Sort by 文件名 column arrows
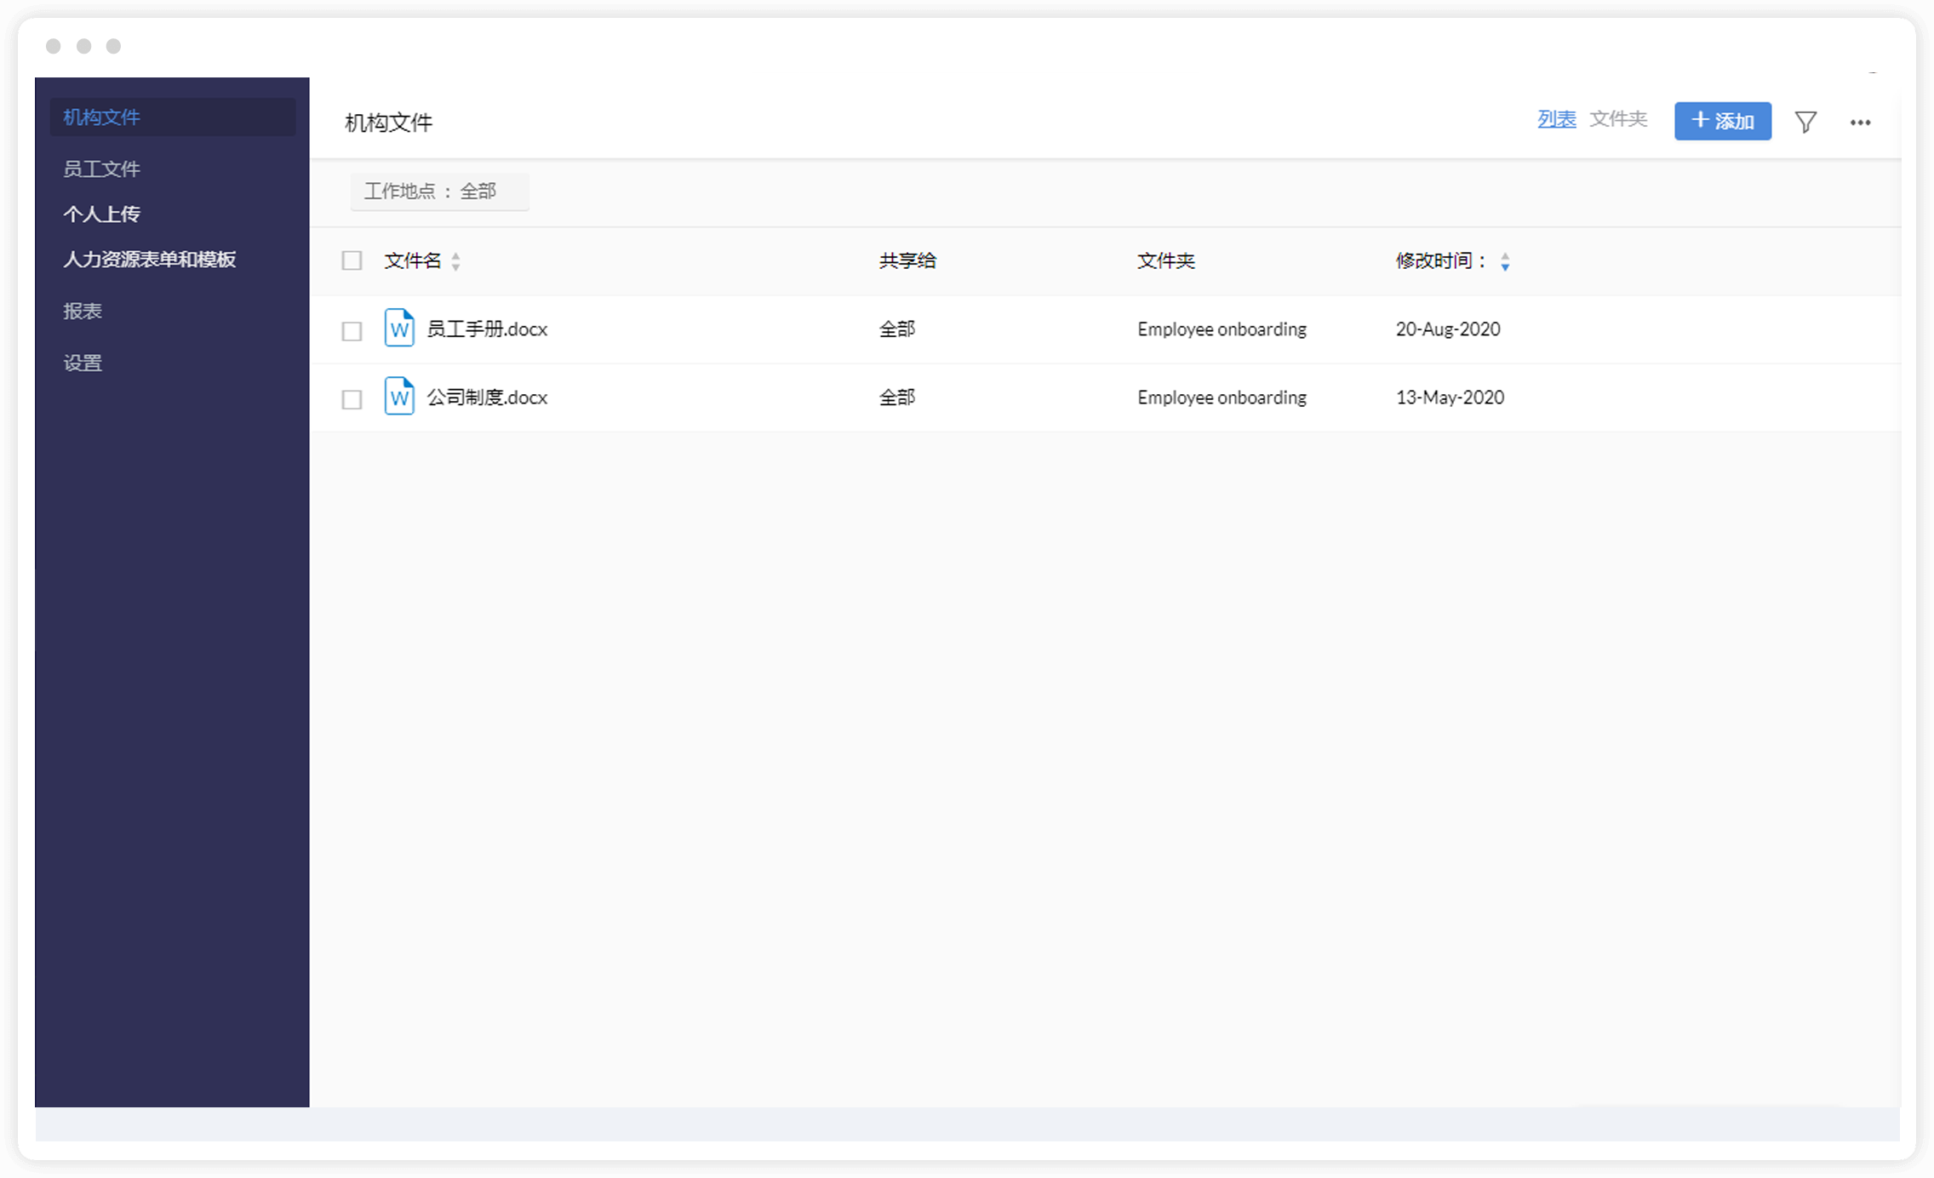1934x1178 pixels. point(456,261)
